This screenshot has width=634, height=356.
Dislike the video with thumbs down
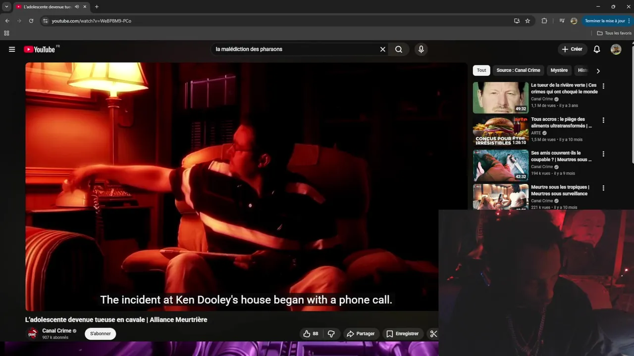pos(331,334)
